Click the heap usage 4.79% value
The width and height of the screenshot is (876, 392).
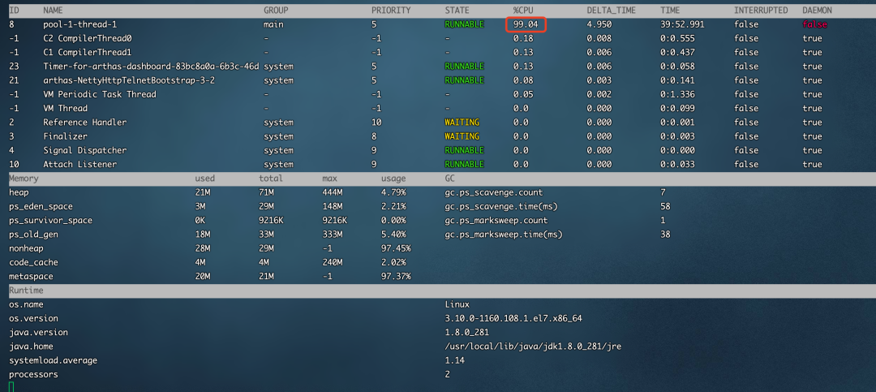(x=393, y=192)
